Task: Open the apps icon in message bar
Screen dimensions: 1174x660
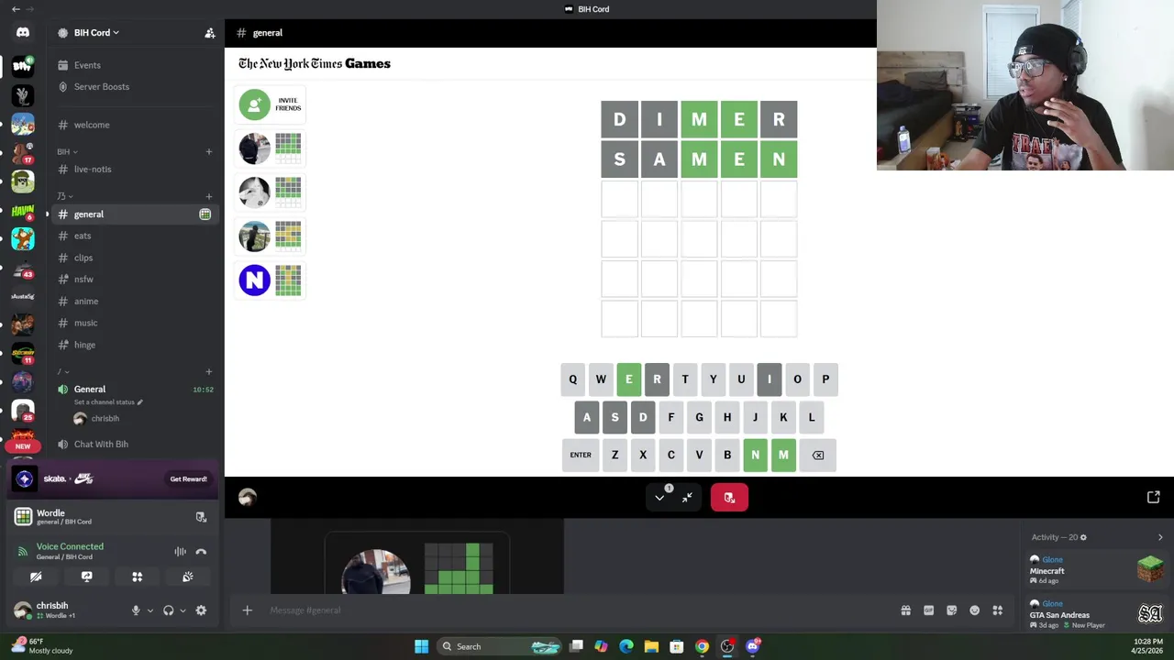Action: point(997,610)
